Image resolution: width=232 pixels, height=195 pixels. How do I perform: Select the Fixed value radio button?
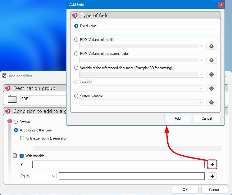coord(76,26)
